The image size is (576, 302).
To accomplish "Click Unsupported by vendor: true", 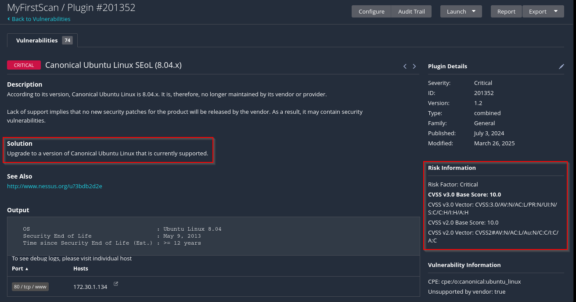I will 467,291.
